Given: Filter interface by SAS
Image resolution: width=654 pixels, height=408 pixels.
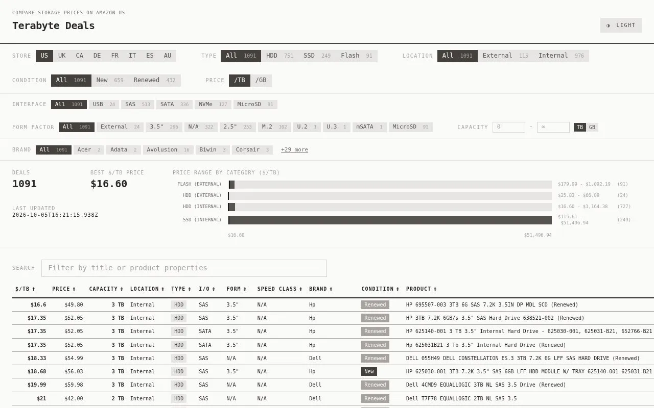Looking at the screenshot, I should pyautogui.click(x=137, y=105).
